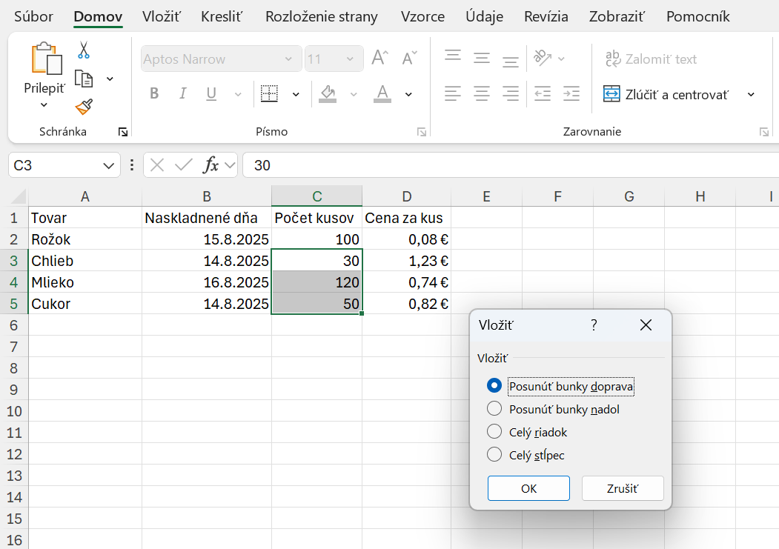Click the Align Right icon
779x549 pixels.
point(510,93)
